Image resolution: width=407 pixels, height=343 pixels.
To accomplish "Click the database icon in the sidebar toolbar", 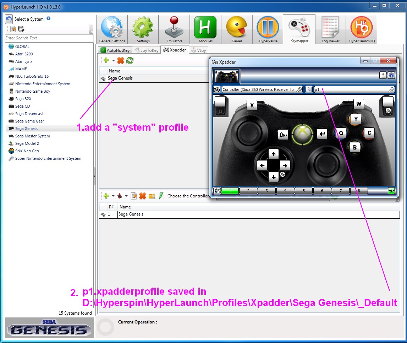I will [x=21, y=29].
